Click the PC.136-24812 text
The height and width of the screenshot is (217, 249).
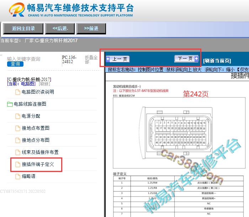click(69, 59)
